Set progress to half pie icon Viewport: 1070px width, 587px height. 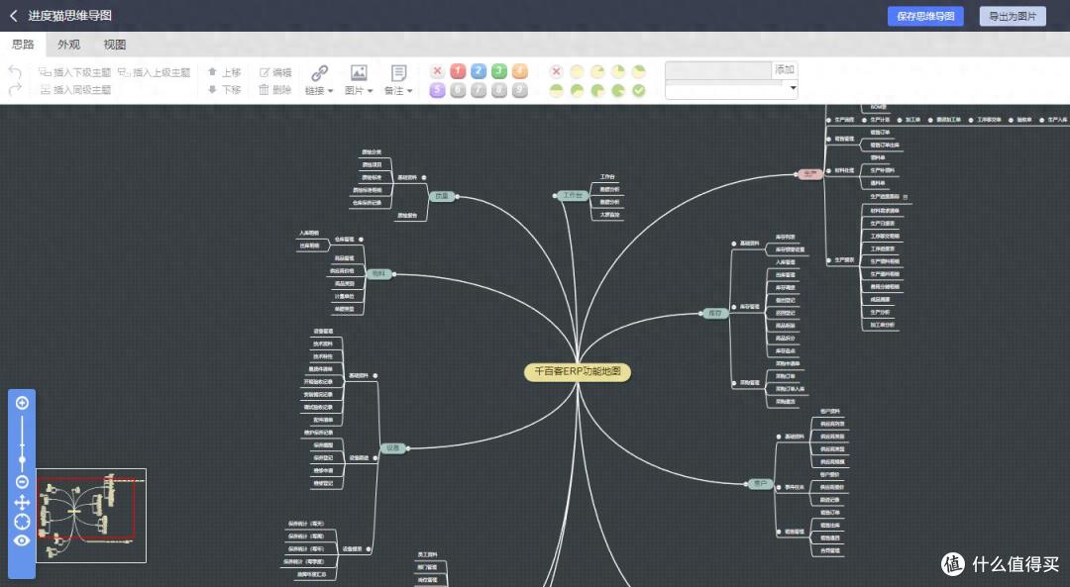tap(556, 90)
